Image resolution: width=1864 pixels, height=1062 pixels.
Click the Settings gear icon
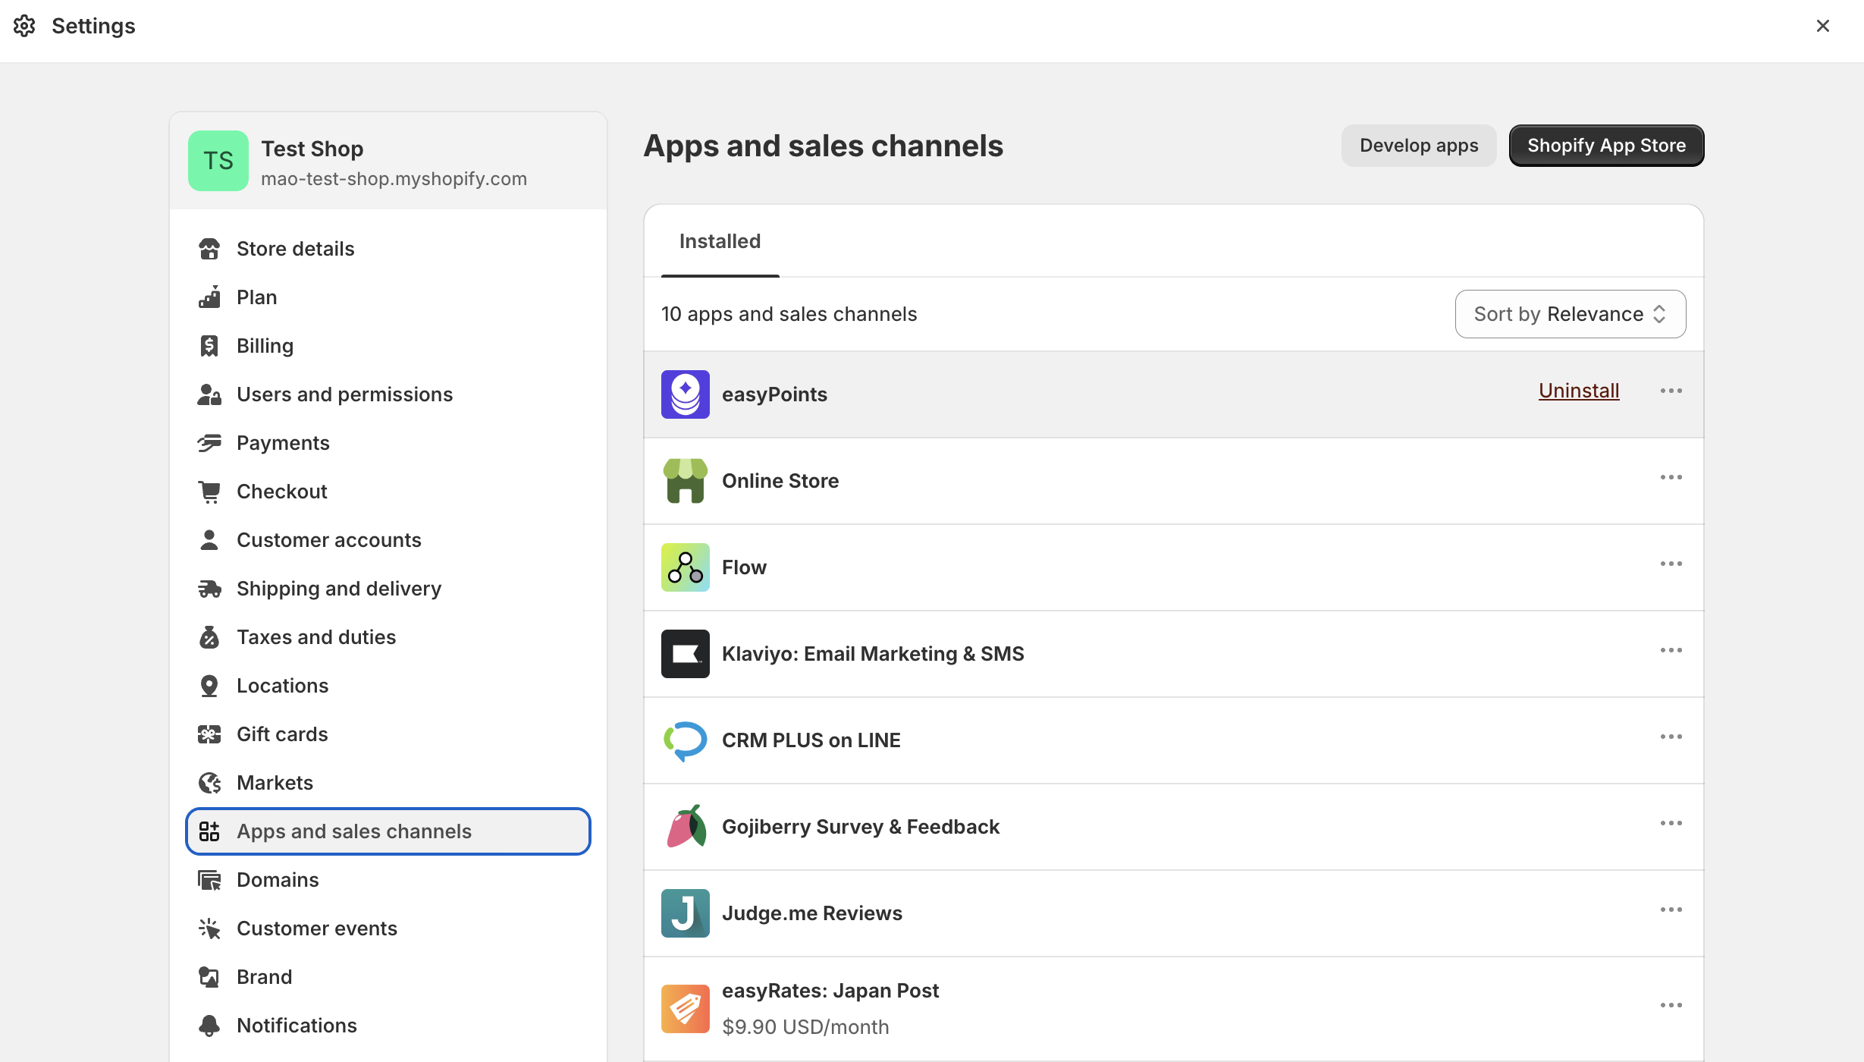click(24, 26)
